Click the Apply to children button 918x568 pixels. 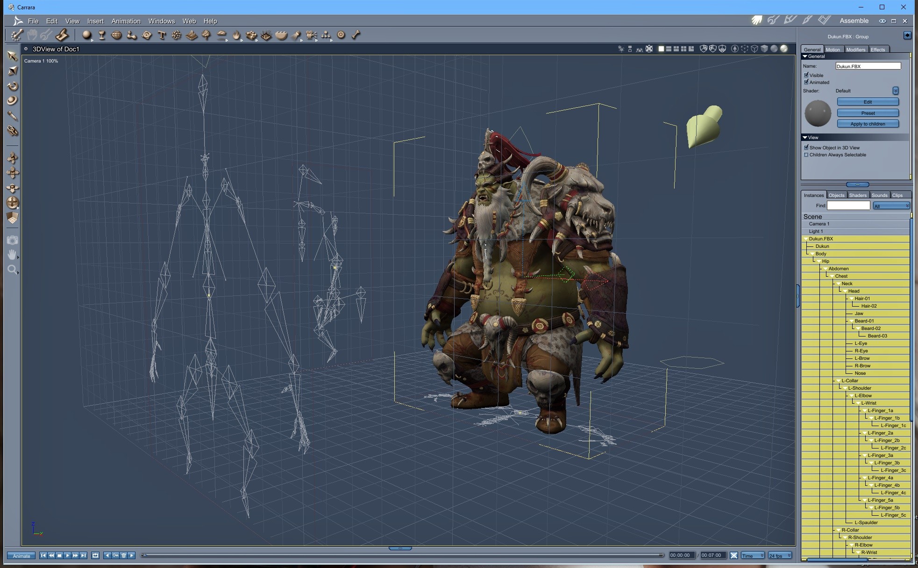[x=868, y=124]
